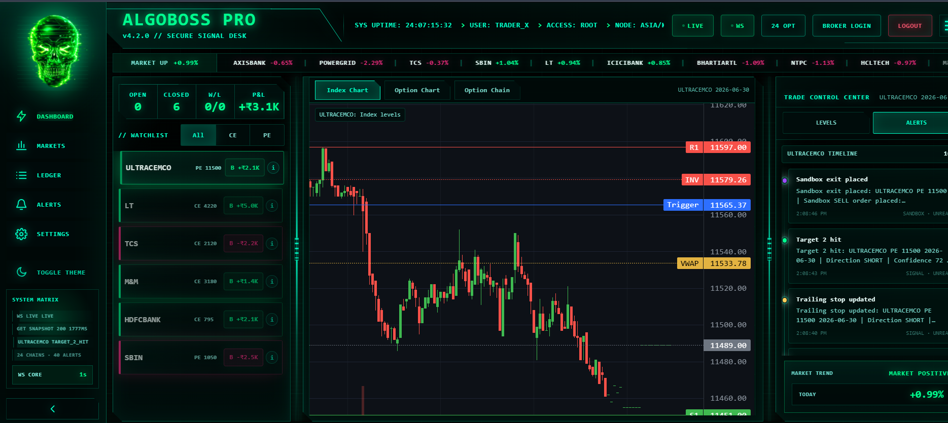Show info icon for ULTRACEMCO watchlist row

[273, 168]
